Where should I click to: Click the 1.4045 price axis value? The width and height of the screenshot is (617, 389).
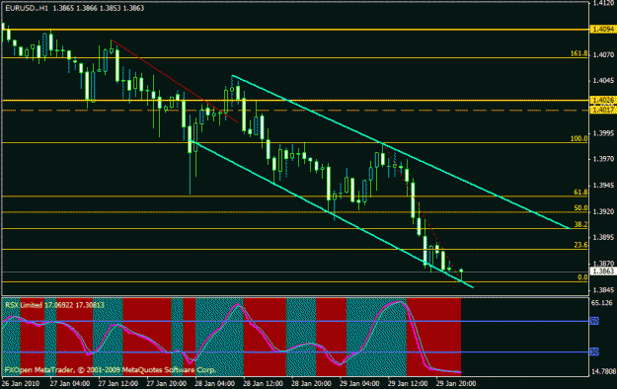coord(603,81)
